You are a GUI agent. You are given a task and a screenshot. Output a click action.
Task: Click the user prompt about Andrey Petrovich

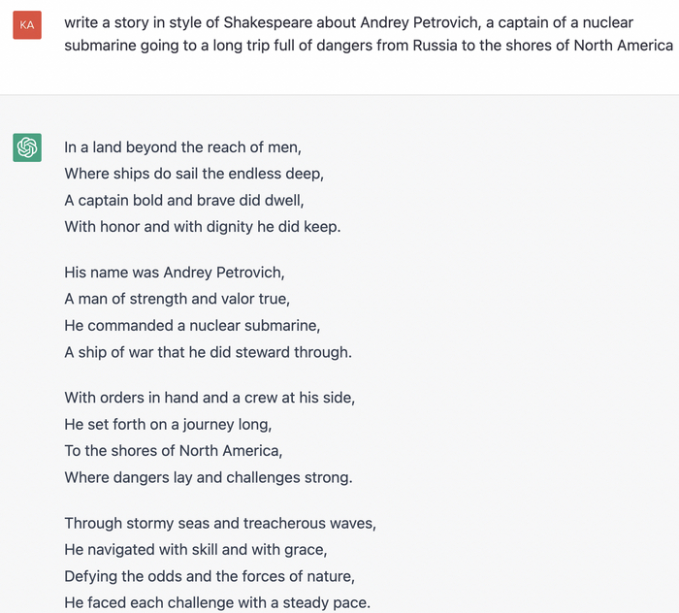(x=369, y=34)
